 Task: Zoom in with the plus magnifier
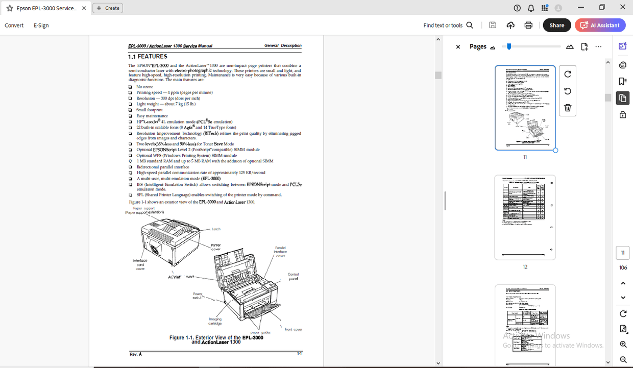(x=623, y=345)
